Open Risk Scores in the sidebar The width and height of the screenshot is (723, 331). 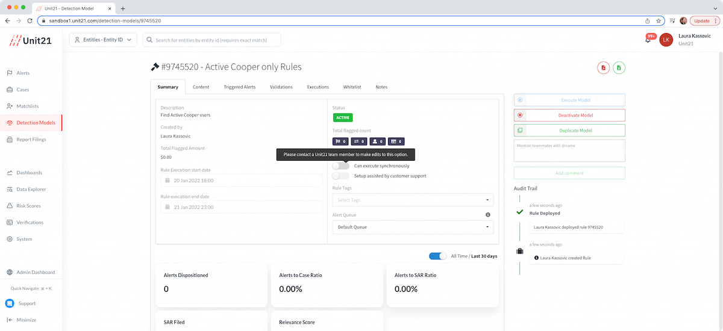28,206
